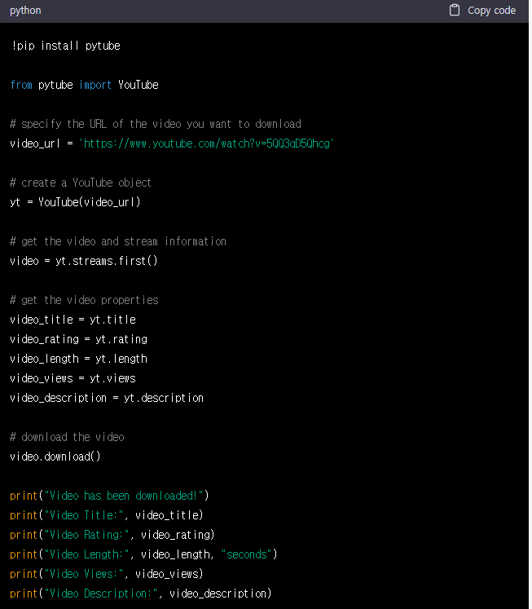This screenshot has height=609, width=532.
Task: Click the 'video_length = yt.length' line
Action: (x=79, y=359)
